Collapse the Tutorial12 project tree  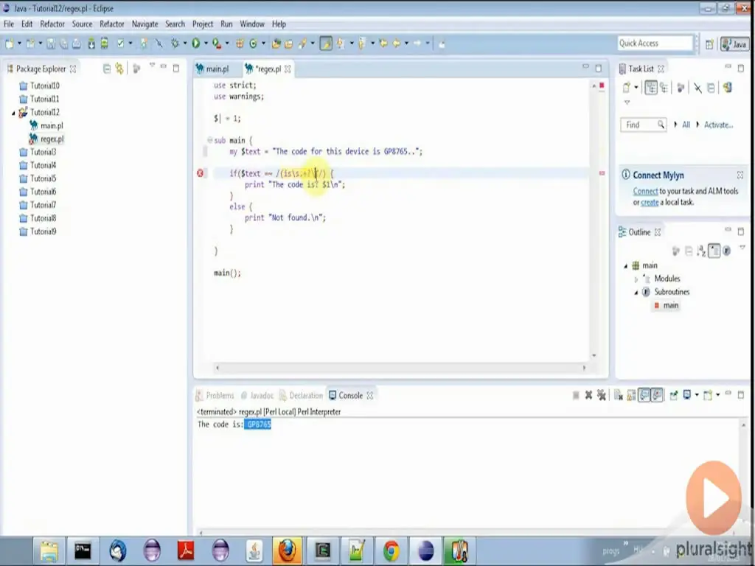tap(13, 113)
